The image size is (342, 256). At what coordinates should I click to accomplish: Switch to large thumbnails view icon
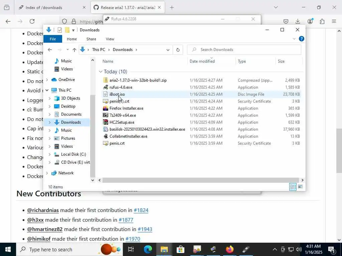point(300,187)
